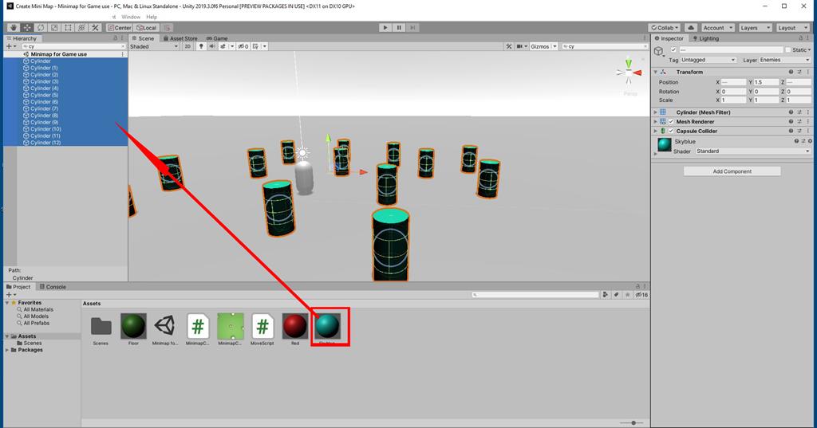The image size is (817, 428).
Task: Toggle the Static checkbox
Action: [787, 49]
